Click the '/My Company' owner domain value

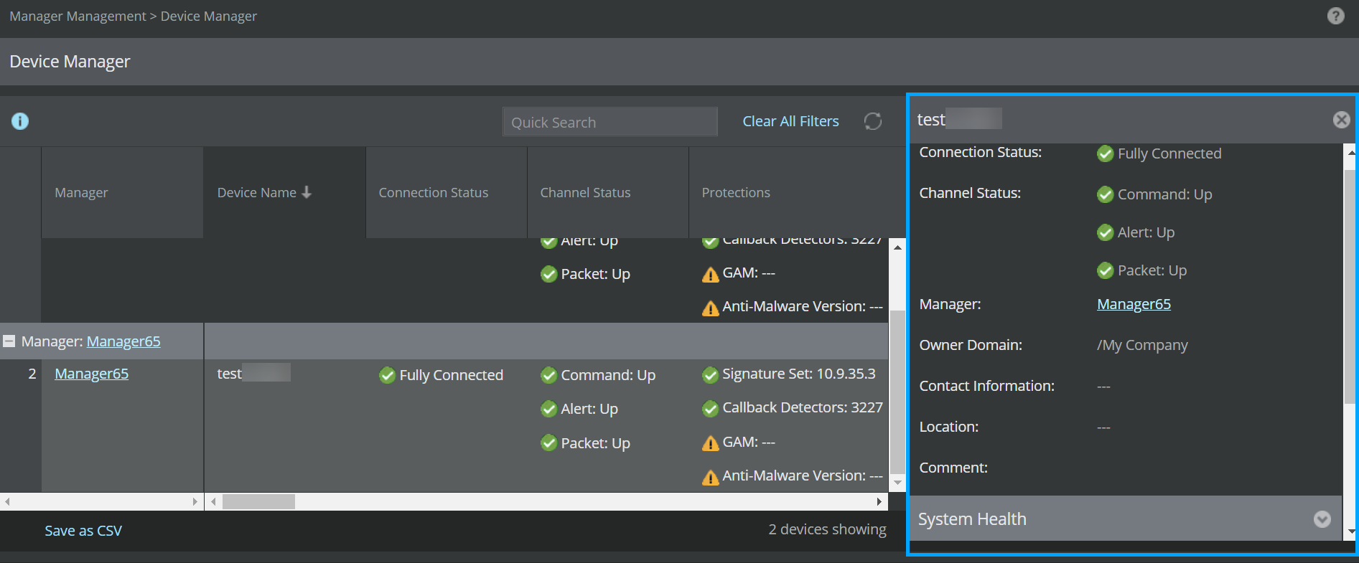click(x=1142, y=345)
